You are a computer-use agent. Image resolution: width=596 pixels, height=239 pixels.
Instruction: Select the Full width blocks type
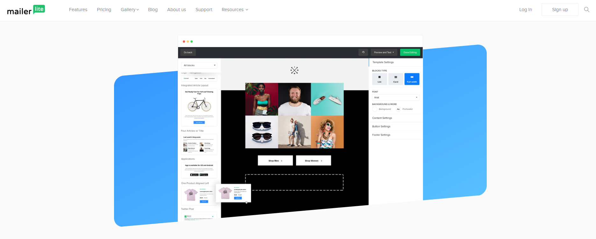(412, 79)
